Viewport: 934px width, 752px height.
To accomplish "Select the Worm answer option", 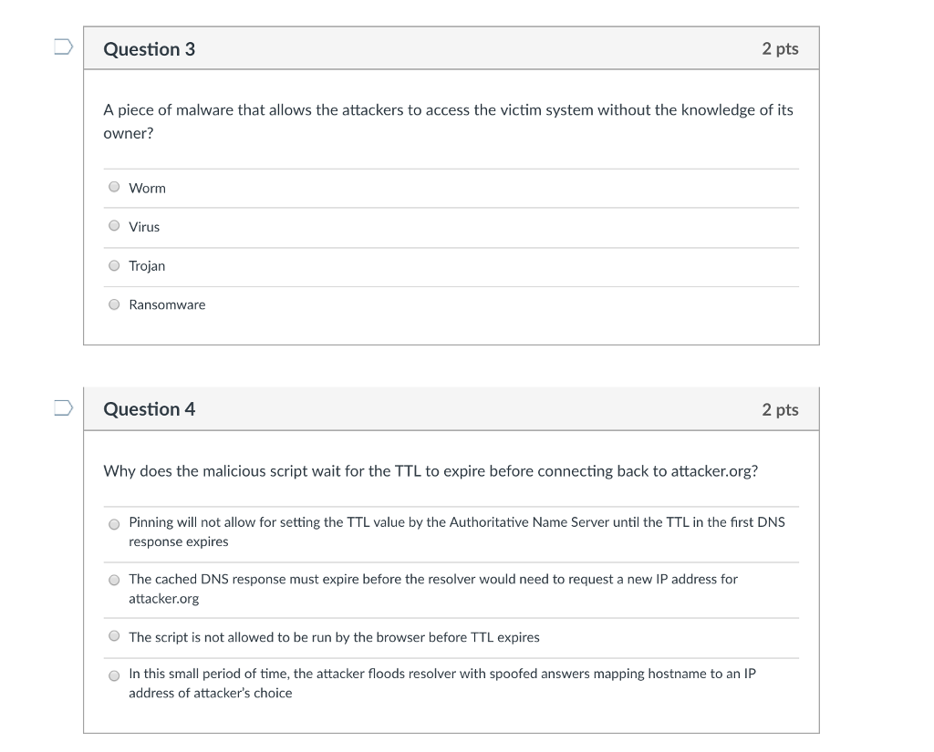I will coord(114,187).
